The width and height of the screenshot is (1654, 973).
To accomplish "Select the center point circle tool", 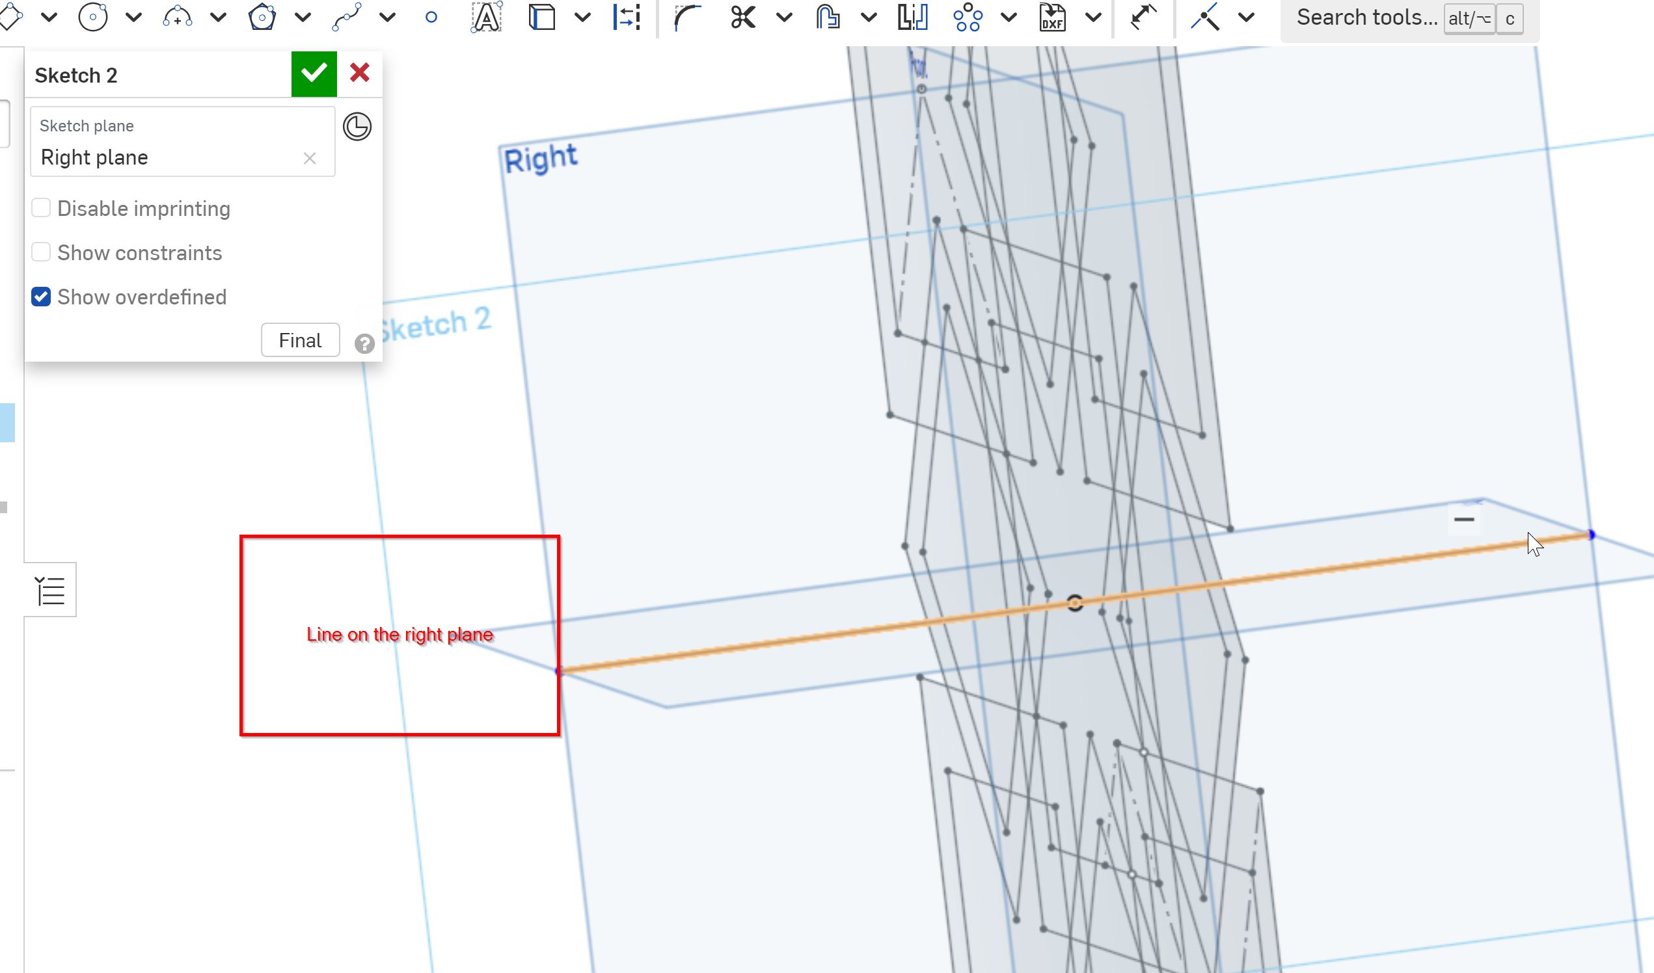I will (92, 17).
